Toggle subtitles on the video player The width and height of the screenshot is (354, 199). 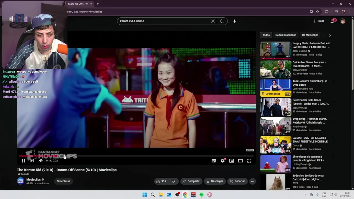(x=214, y=161)
